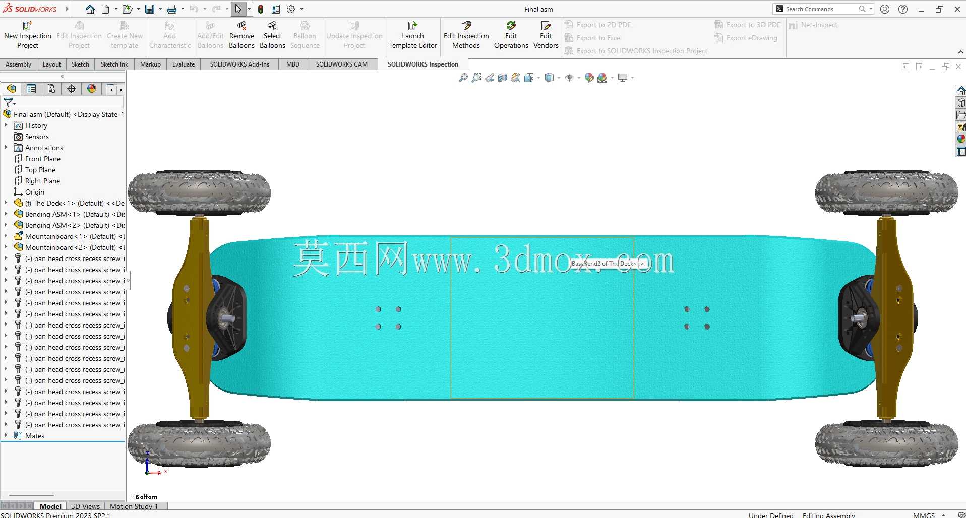966x518 pixels.
Task: Click the Select Balloons button
Action: (x=272, y=35)
